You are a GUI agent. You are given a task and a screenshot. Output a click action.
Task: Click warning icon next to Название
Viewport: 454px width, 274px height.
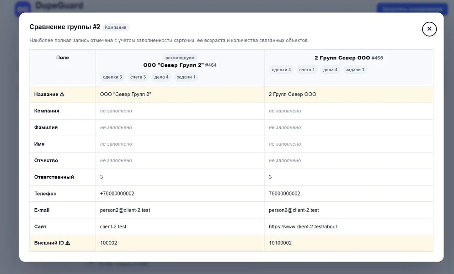[62, 95]
